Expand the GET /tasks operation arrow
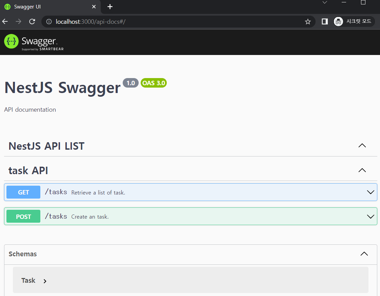The image size is (380, 296). pyautogui.click(x=371, y=192)
